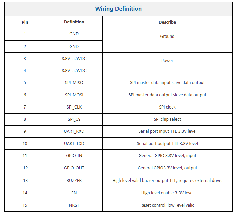Viewport: 236px width, 215px height.
Task: Select the Reset control description text
Action: (x=167, y=205)
